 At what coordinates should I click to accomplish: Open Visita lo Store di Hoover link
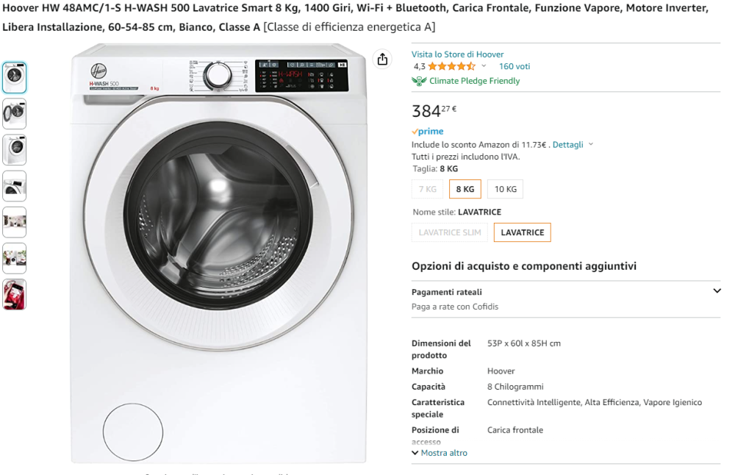coord(457,54)
